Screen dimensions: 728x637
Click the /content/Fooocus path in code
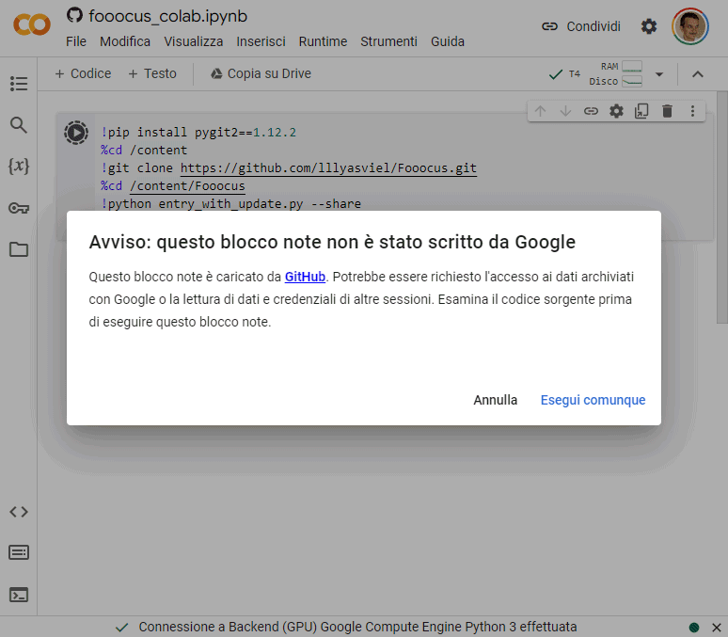coord(187,186)
